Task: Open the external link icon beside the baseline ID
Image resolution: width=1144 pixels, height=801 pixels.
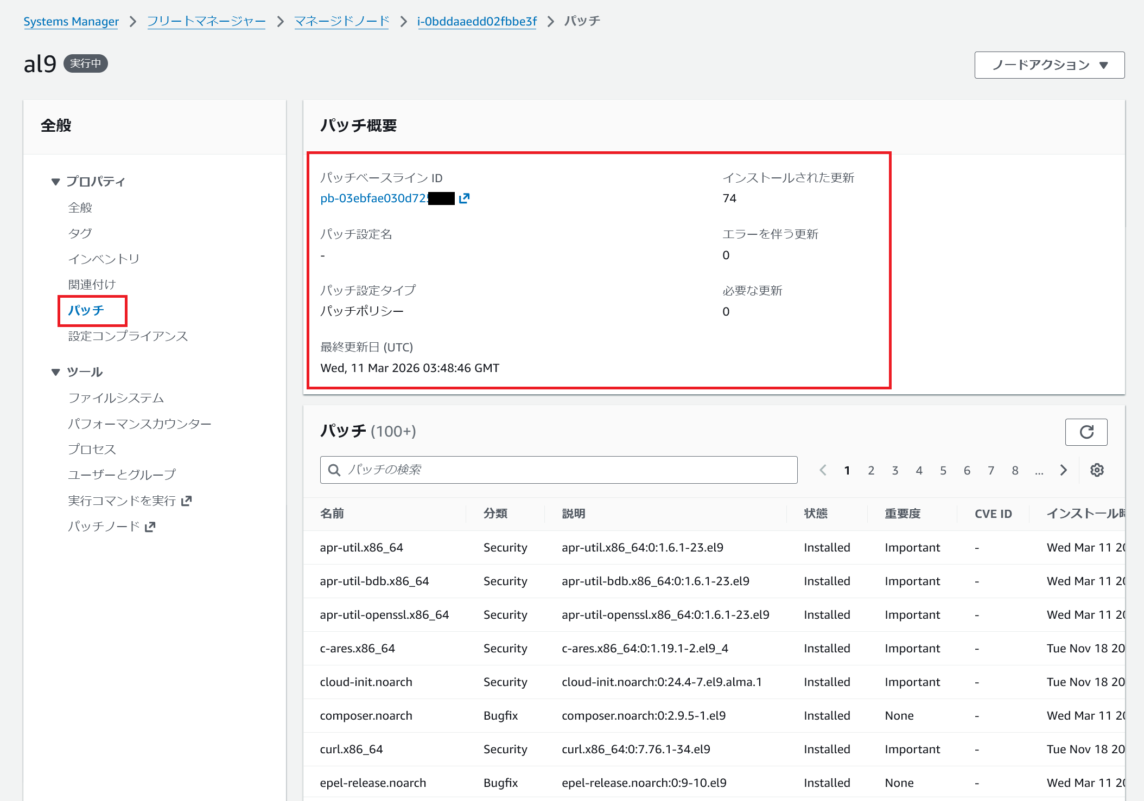Action: coord(464,198)
